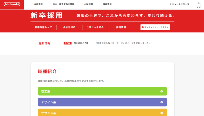Click the 職種紹介 heading
The image size is (204, 116).
[47, 71]
